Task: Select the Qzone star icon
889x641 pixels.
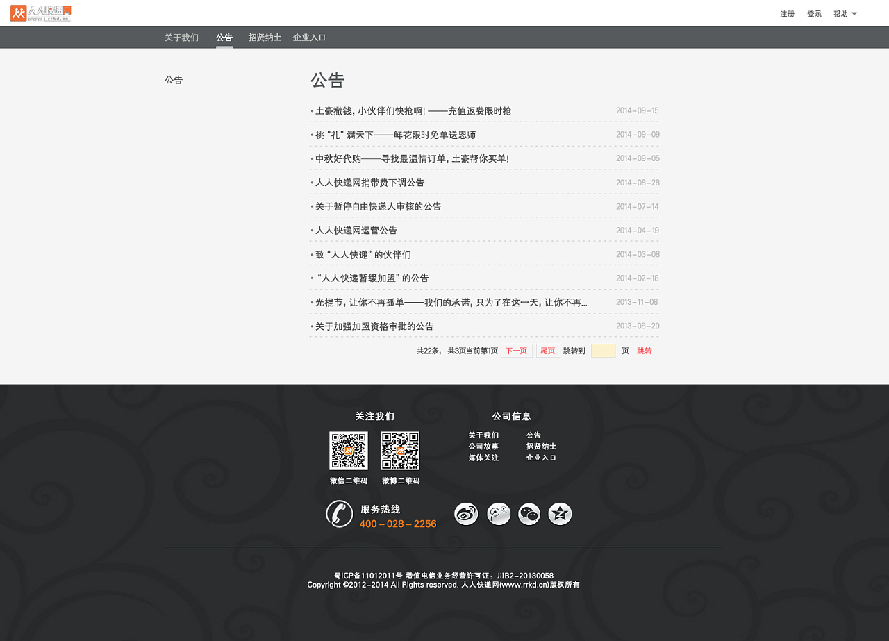Action: tap(560, 513)
